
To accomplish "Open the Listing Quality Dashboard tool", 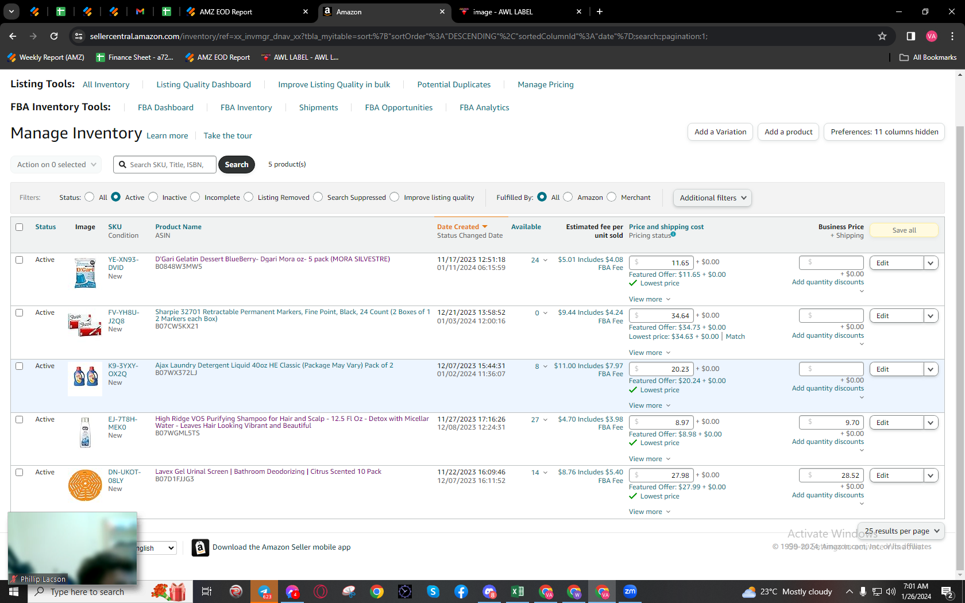I will click(x=204, y=84).
